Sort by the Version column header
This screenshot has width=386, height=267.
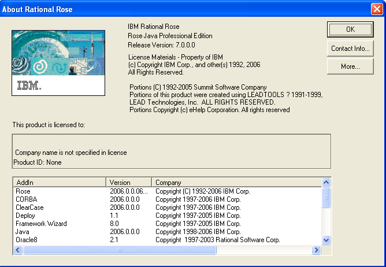(x=129, y=182)
